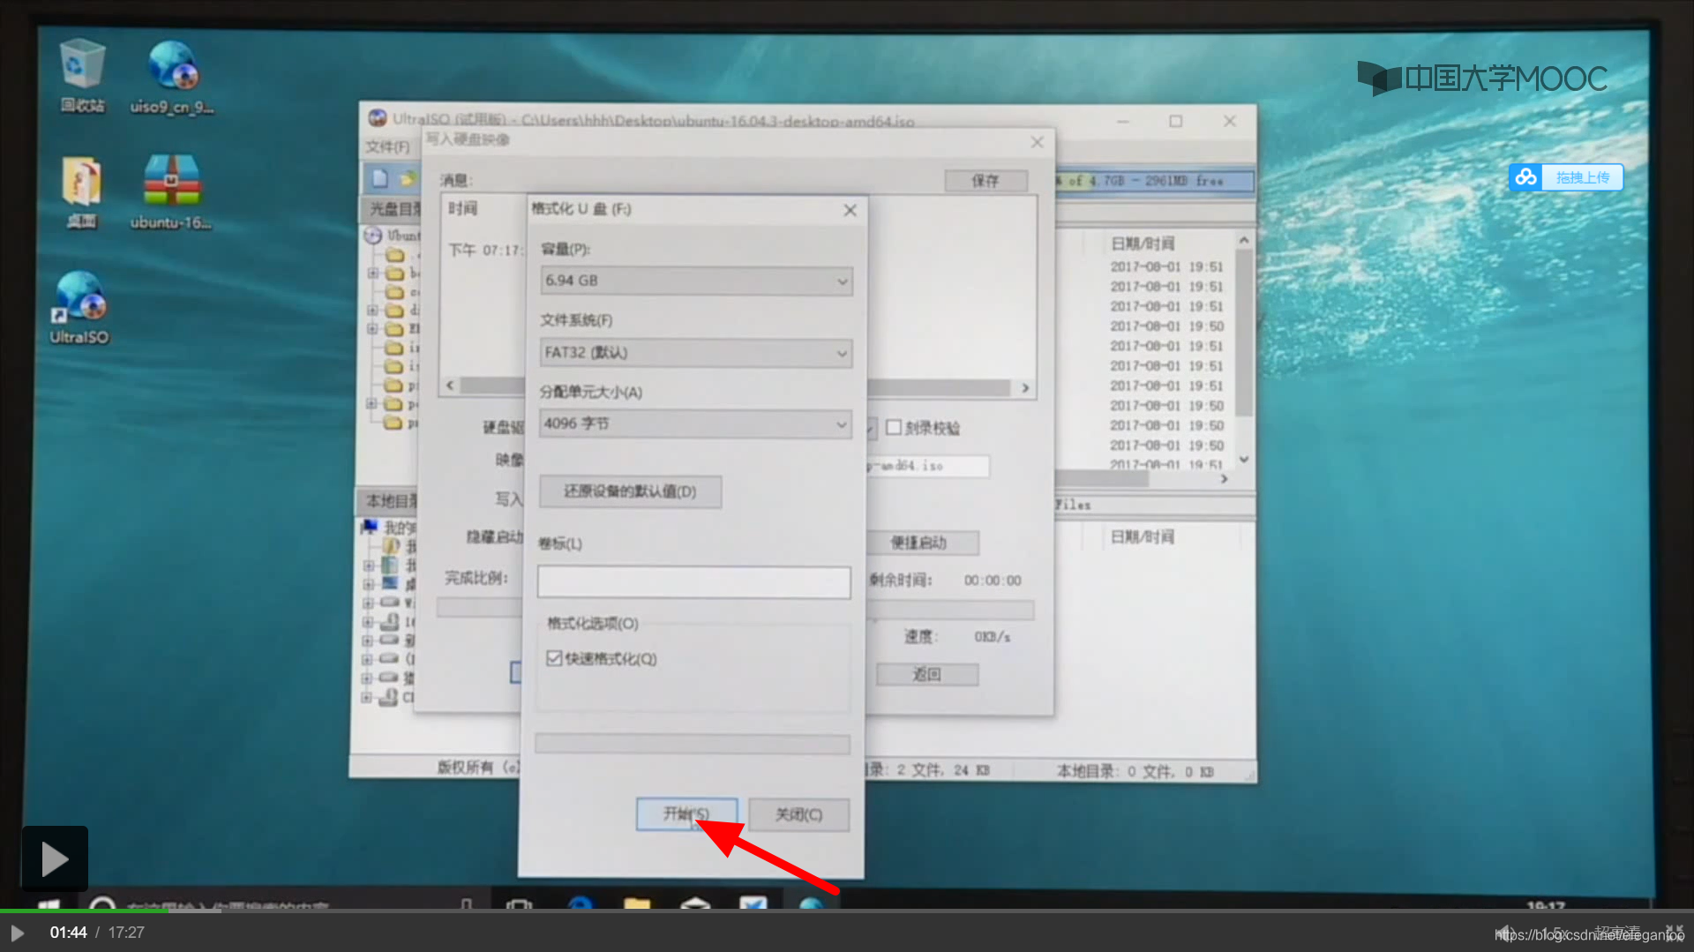Enable the 快速格式化(Q) quick format checkbox

coord(555,657)
